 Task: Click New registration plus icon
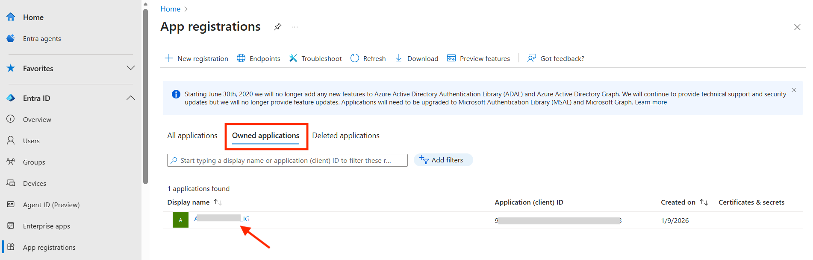click(169, 58)
